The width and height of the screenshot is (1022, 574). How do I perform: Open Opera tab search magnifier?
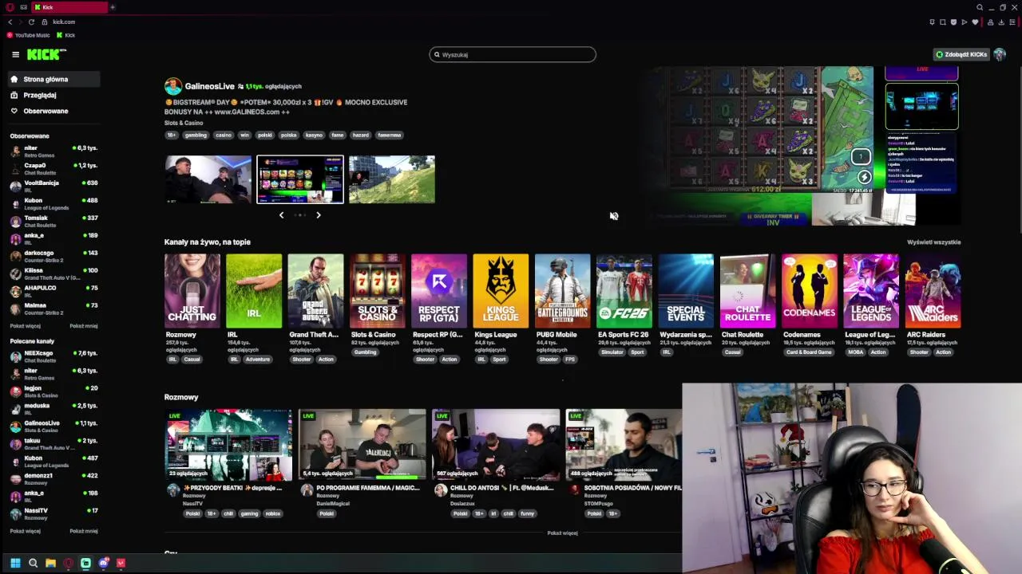[980, 7]
